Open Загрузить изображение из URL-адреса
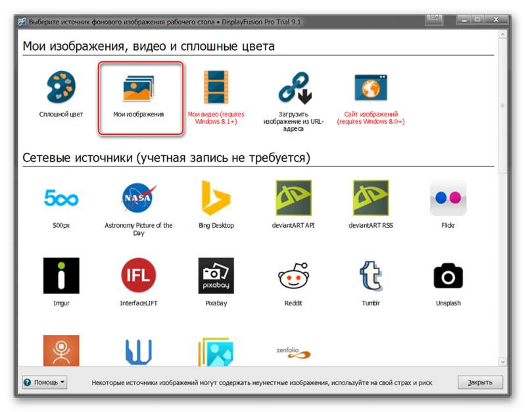The image size is (526, 412). (293, 88)
